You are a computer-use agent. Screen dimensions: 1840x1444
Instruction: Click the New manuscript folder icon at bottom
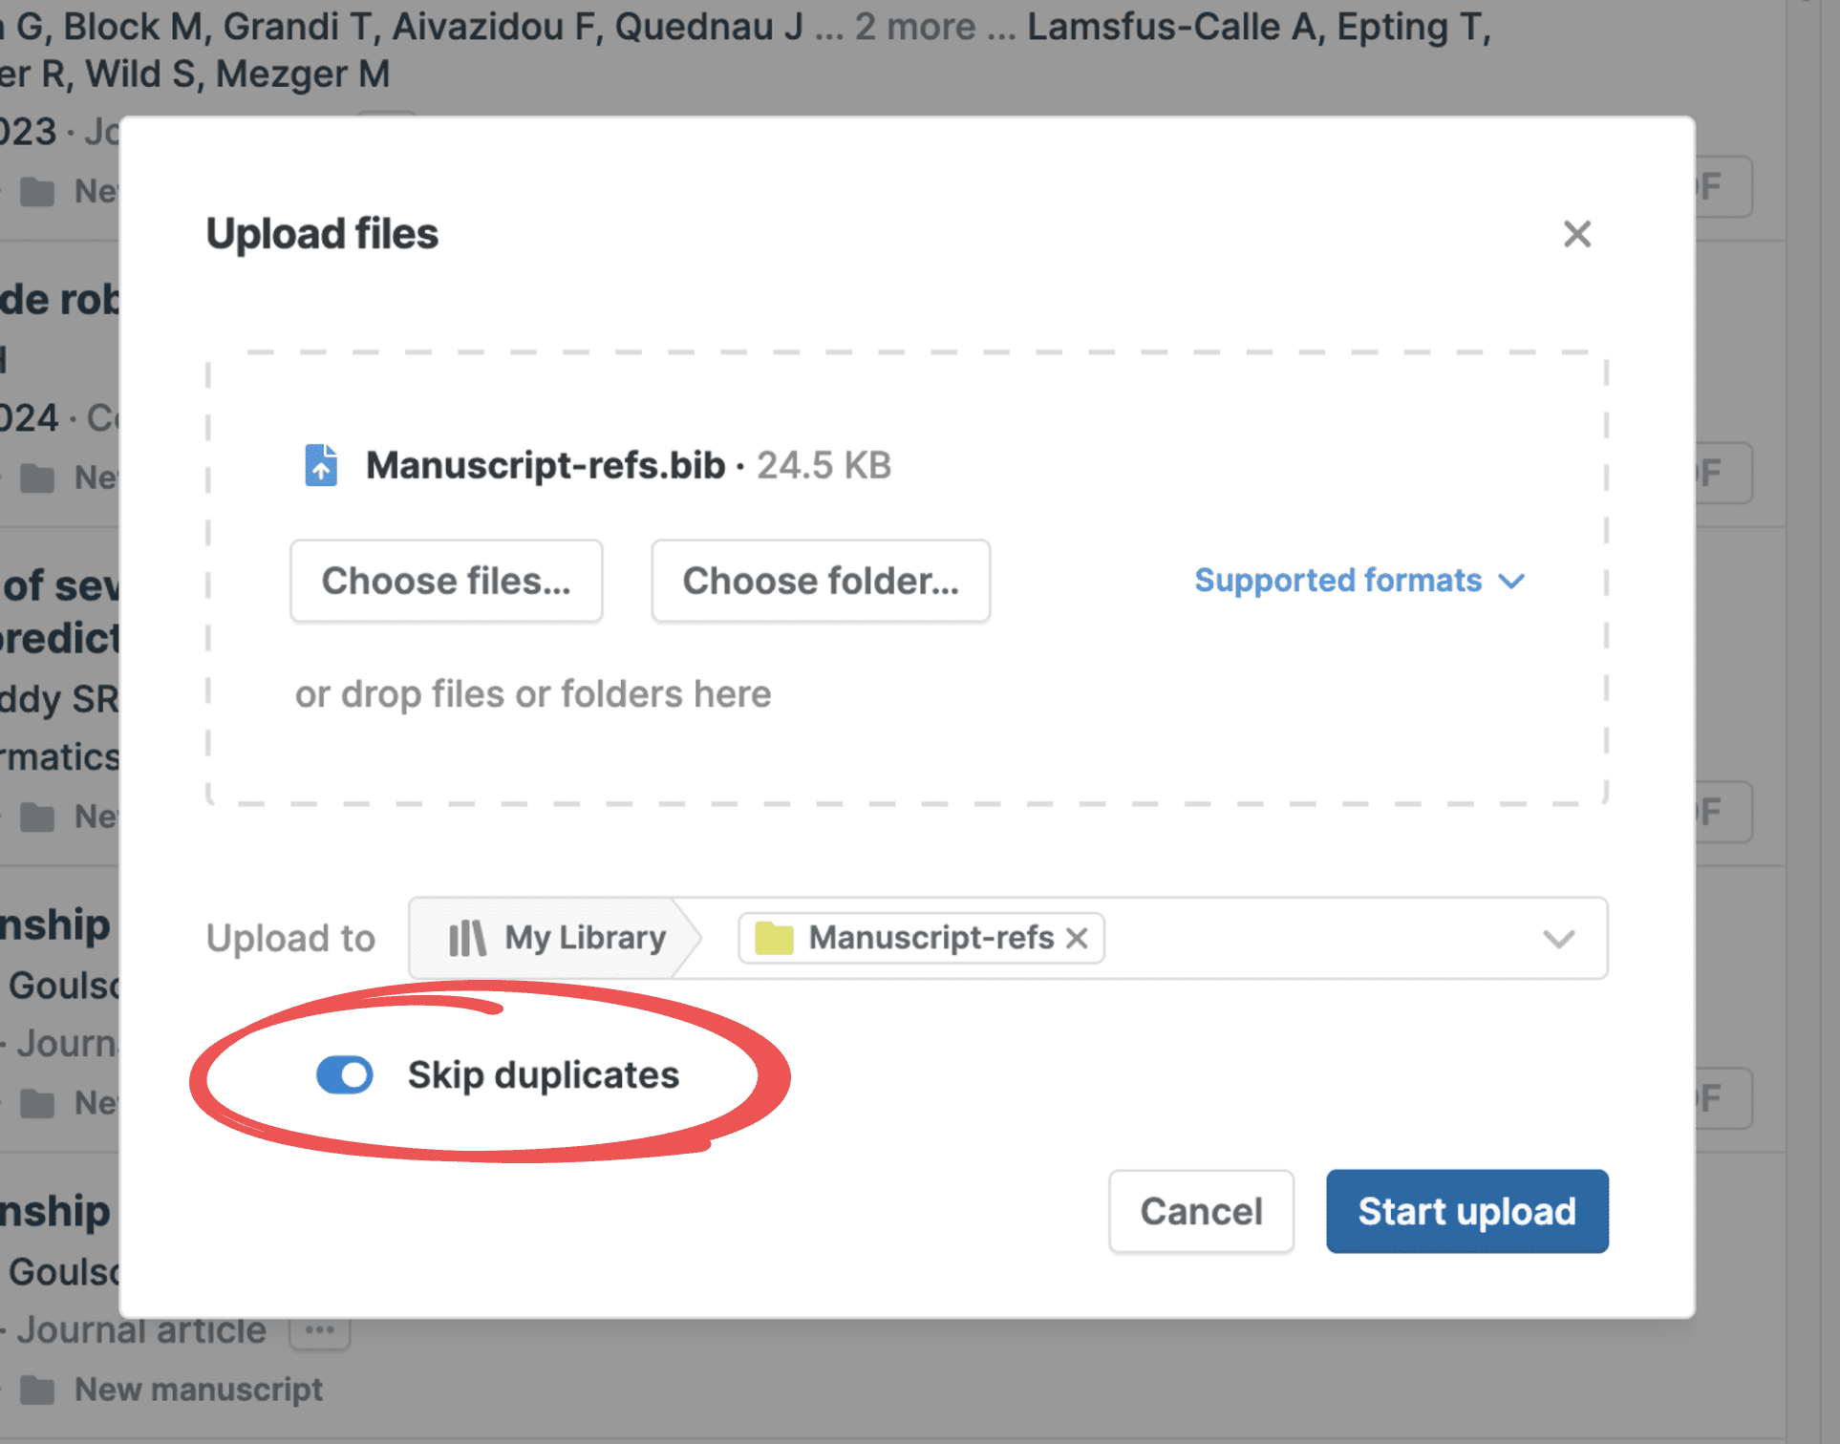(x=37, y=1390)
